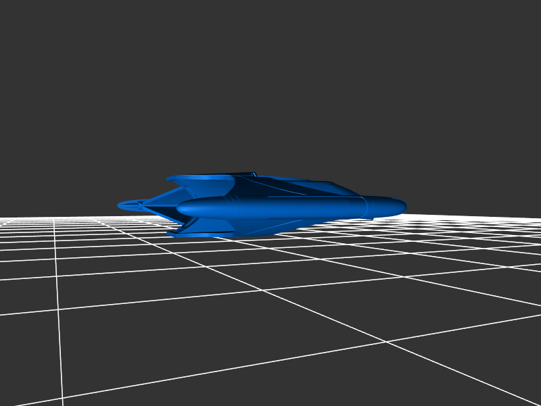Click the rounded nose tip of the fuselage
This screenshot has width=541, height=406.
click(x=403, y=205)
